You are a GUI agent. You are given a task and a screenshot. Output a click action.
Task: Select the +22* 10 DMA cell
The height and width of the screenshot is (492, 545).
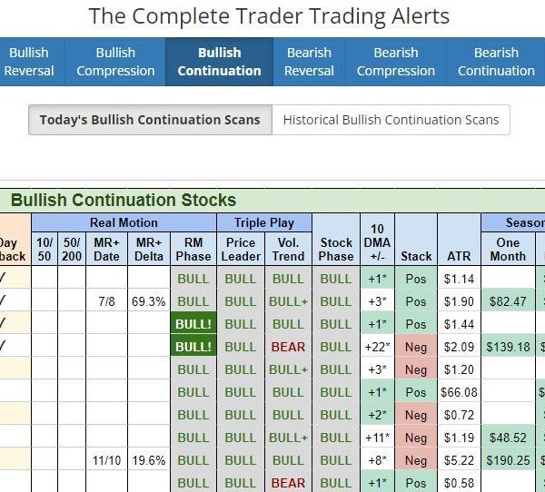[378, 347]
